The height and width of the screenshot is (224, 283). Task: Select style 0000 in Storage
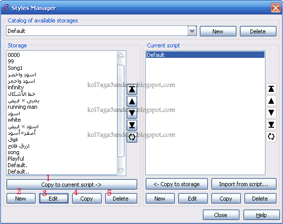(x=62, y=55)
